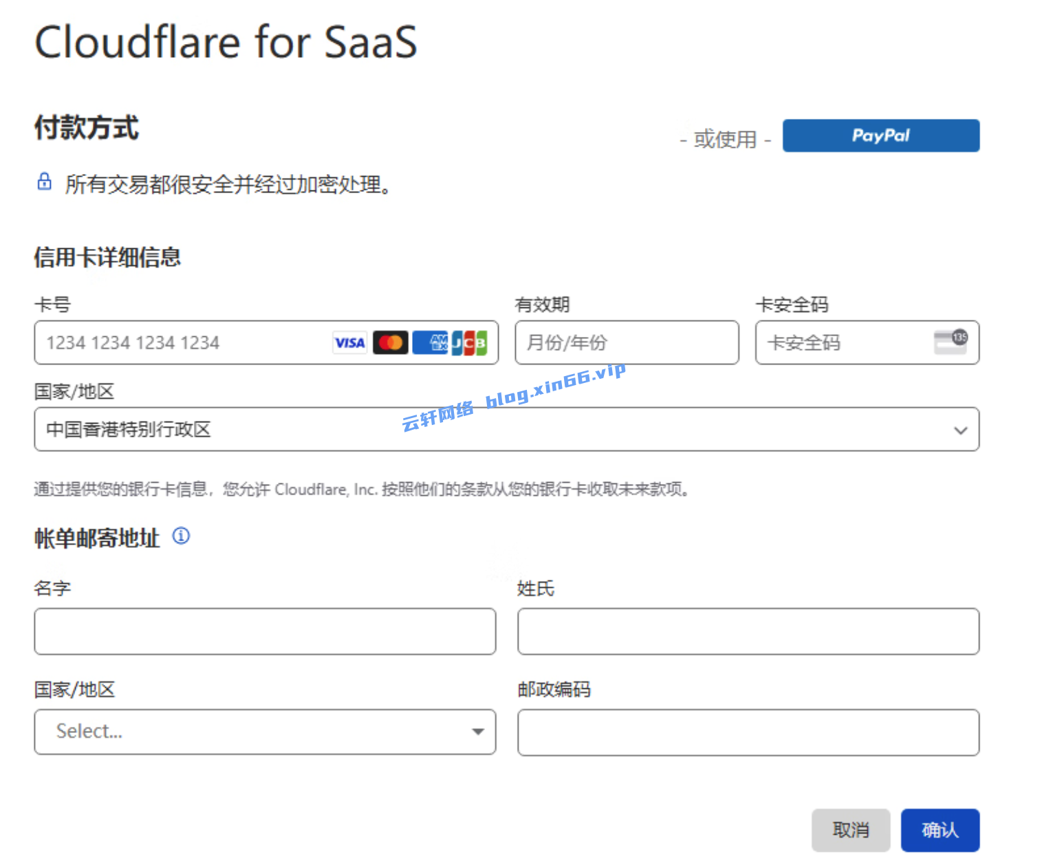Click the 所有交易都很安全 security notice text
The width and height of the screenshot is (1040, 865).
[228, 184]
